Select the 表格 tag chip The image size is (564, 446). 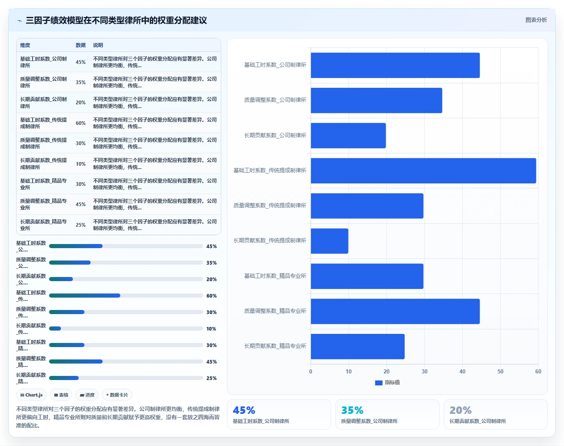click(x=61, y=395)
